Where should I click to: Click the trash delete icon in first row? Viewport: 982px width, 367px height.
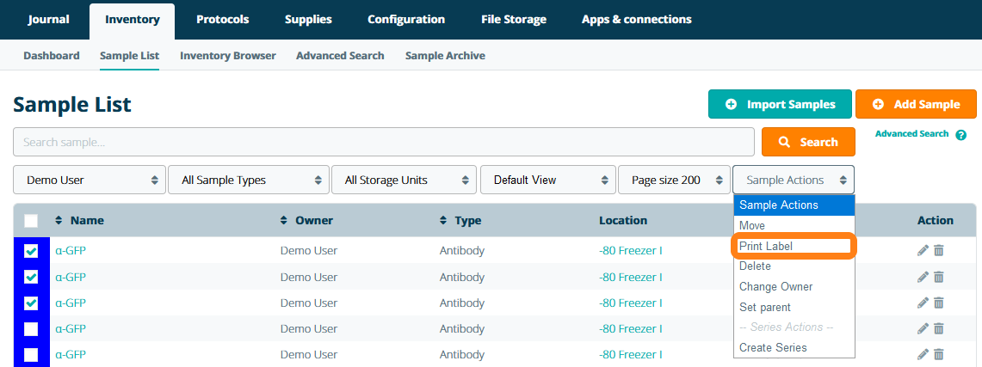pyautogui.click(x=939, y=251)
